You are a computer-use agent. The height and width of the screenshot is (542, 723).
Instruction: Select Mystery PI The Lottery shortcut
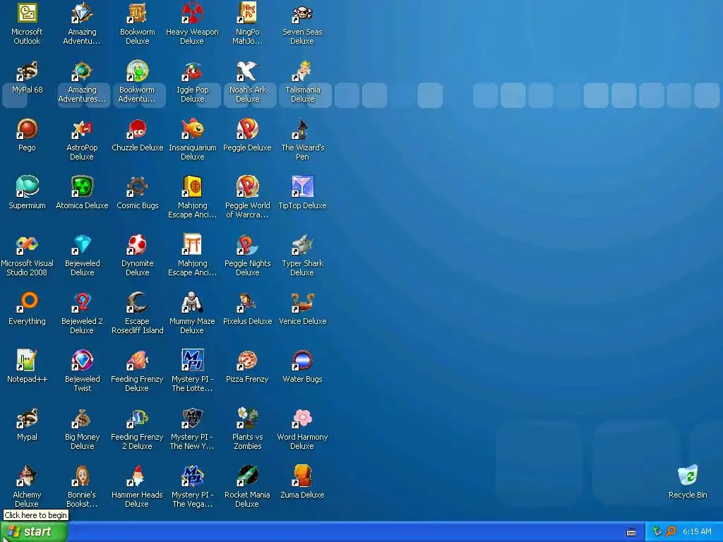[192, 360]
